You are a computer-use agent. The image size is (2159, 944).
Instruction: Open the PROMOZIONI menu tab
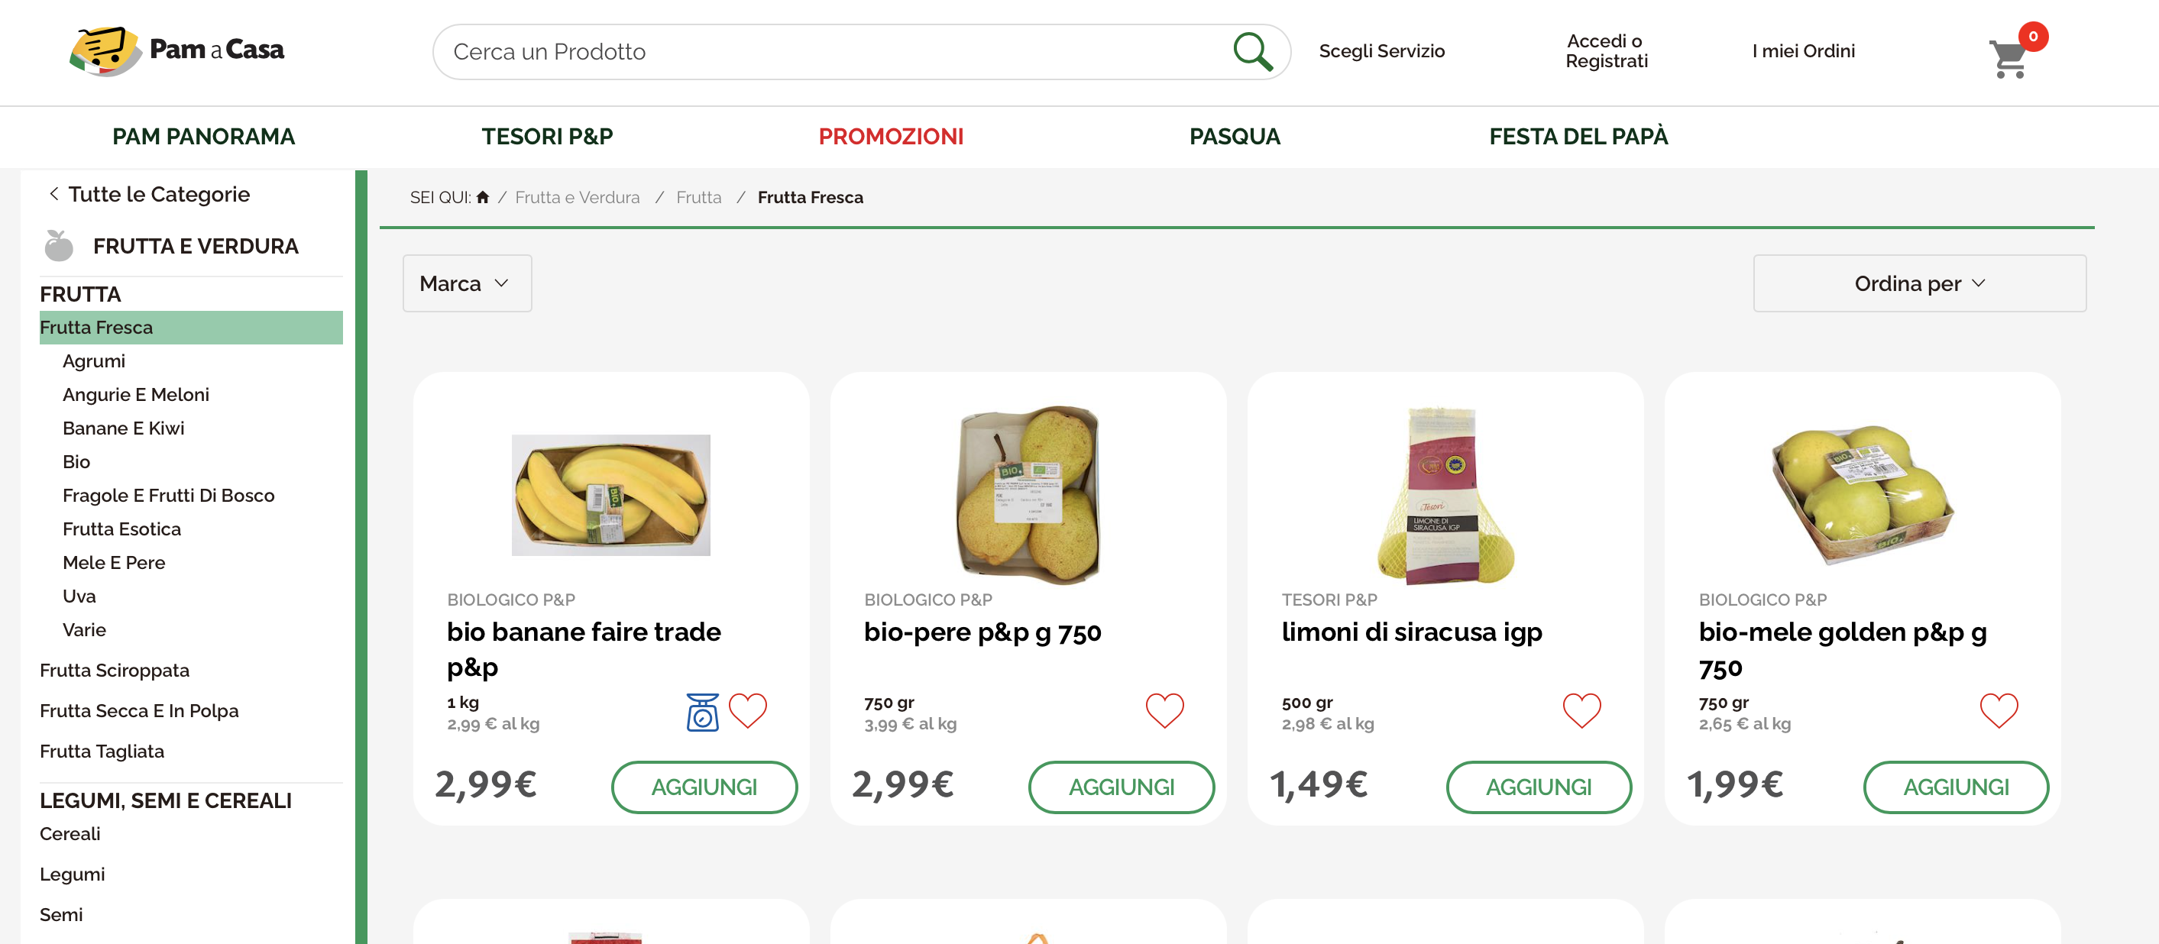point(890,137)
